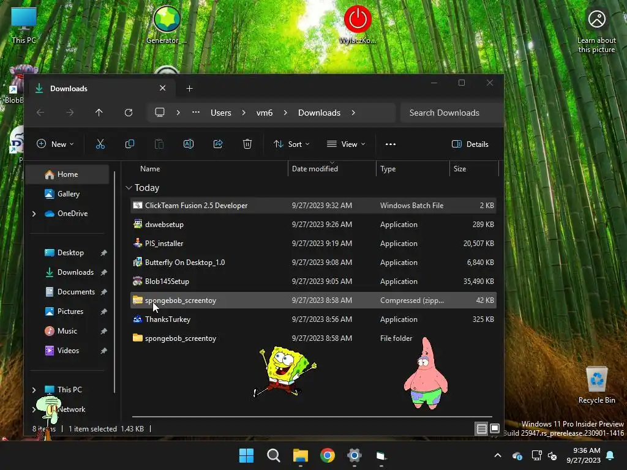Select the Recycle Bin desktop icon
The height and width of the screenshot is (470, 627).
(x=596, y=384)
